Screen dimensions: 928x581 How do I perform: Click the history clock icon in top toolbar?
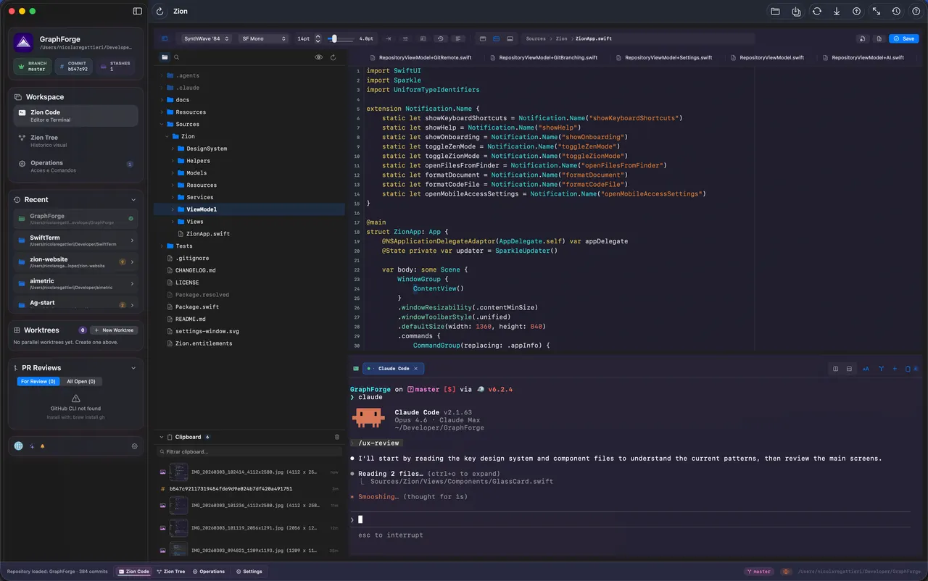point(896,12)
